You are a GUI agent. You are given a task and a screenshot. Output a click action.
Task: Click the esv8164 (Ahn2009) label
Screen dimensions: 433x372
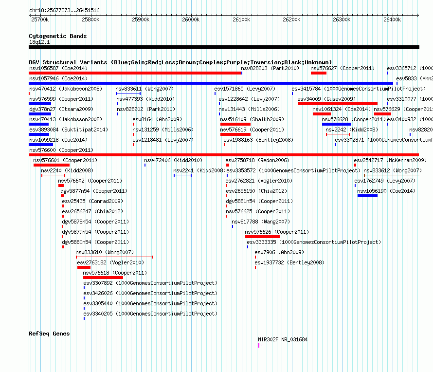(x=157, y=119)
